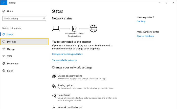Viewport: 177px width, 109px height.
Task: Click the Internet globe icon in diagram
Action: pos(93,29)
